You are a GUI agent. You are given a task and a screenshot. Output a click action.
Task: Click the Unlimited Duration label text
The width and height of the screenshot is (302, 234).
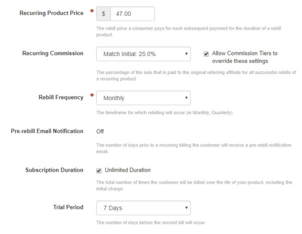pos(127,170)
